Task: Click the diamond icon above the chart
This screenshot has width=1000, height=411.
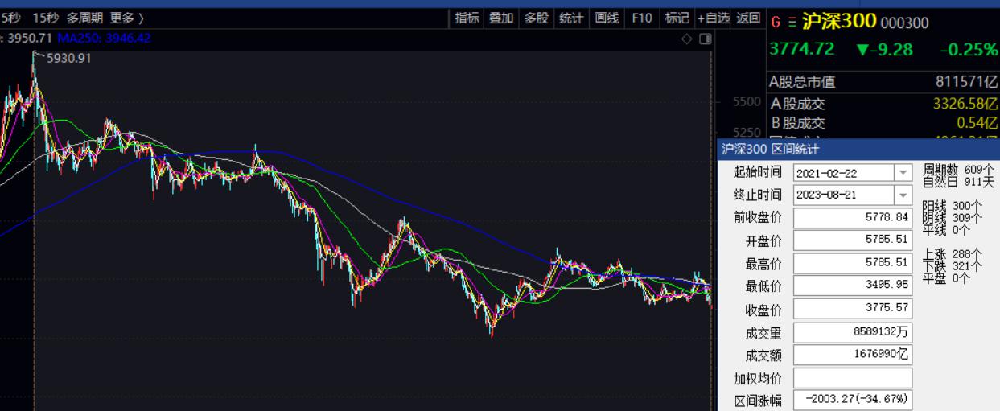Action: tap(686, 39)
